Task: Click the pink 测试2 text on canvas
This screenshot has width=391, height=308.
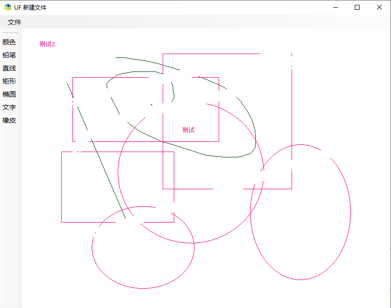Action: (47, 44)
